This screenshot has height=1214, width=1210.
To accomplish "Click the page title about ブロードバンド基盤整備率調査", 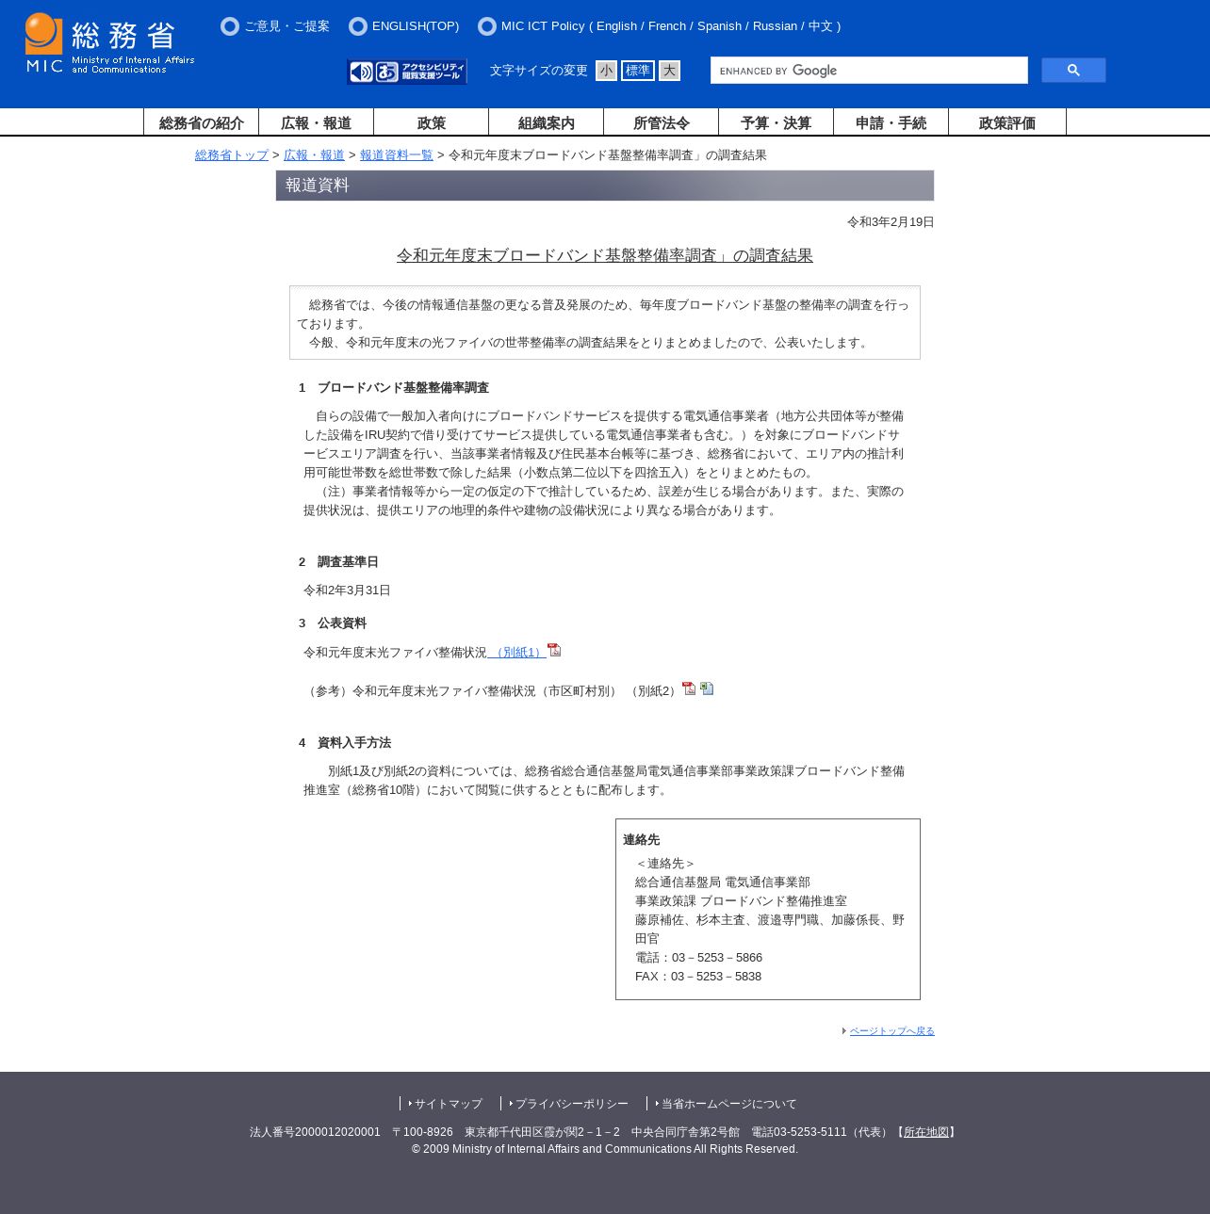I will pyautogui.click(x=605, y=255).
